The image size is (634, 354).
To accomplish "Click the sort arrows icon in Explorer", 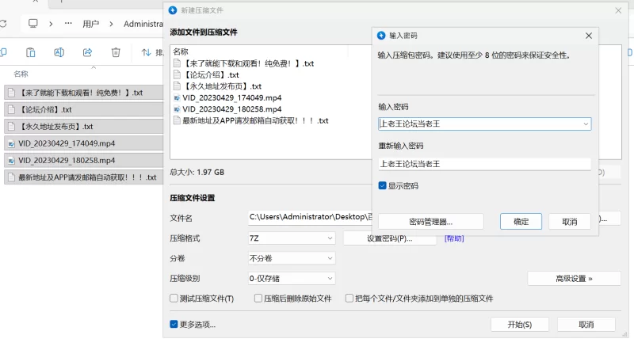I will (146, 53).
